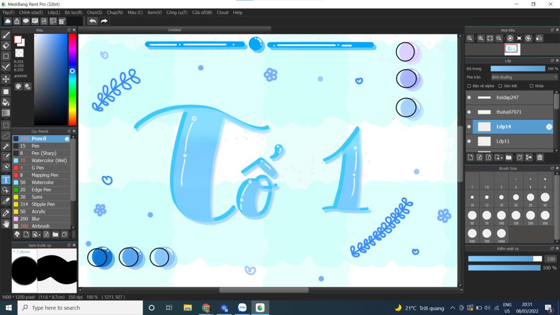Click the transparent color swatch
The height and width of the screenshot is (315, 560).
point(19,53)
